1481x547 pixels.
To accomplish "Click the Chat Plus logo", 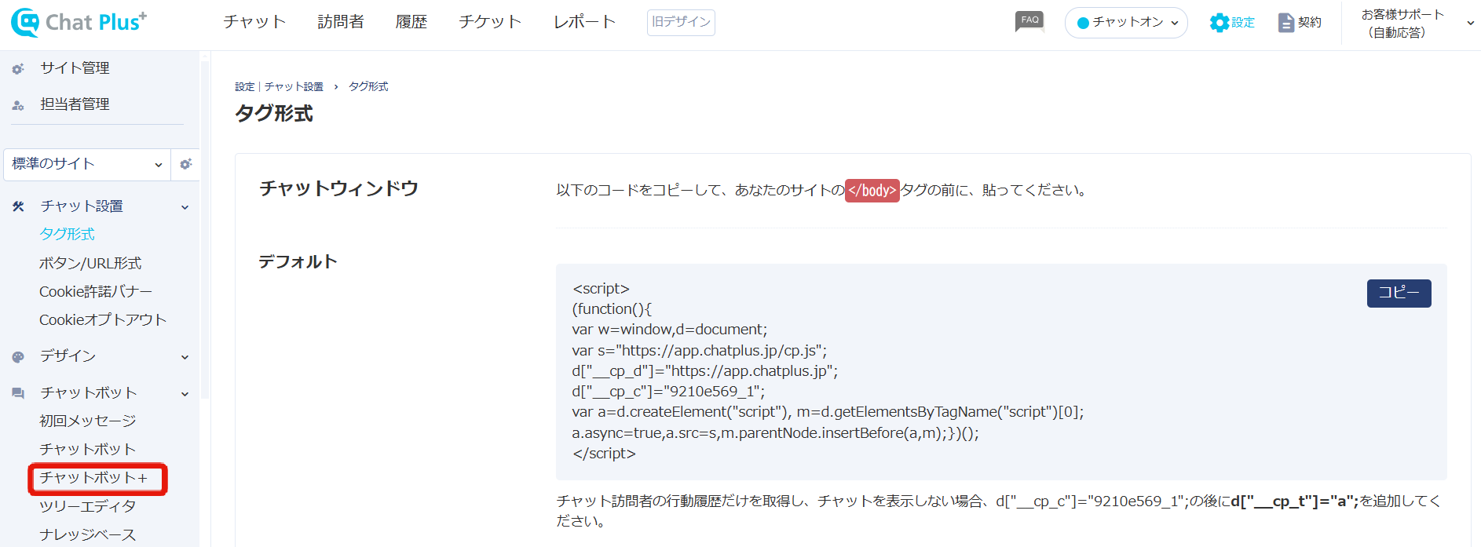I will [79, 22].
